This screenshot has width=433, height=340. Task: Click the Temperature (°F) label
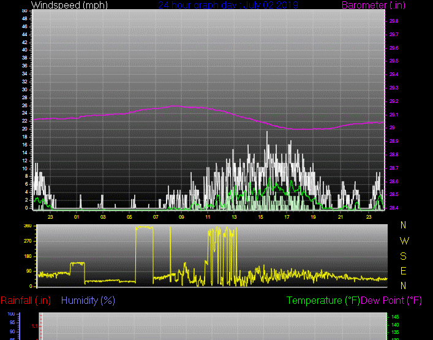click(323, 300)
